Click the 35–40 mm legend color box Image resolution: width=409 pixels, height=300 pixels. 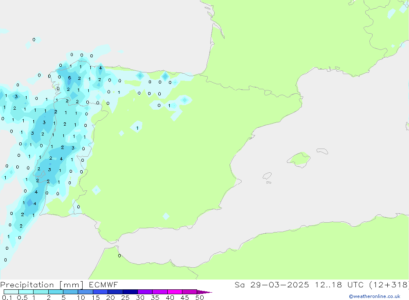[160, 292]
